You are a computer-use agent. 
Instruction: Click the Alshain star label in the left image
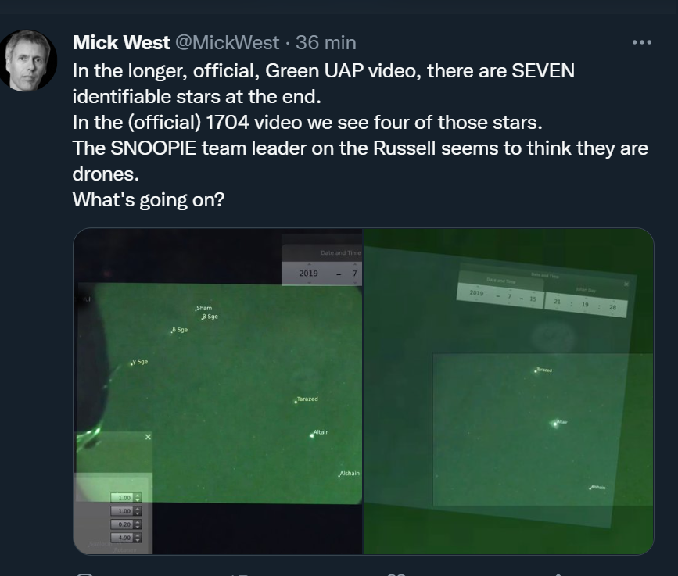350,473
